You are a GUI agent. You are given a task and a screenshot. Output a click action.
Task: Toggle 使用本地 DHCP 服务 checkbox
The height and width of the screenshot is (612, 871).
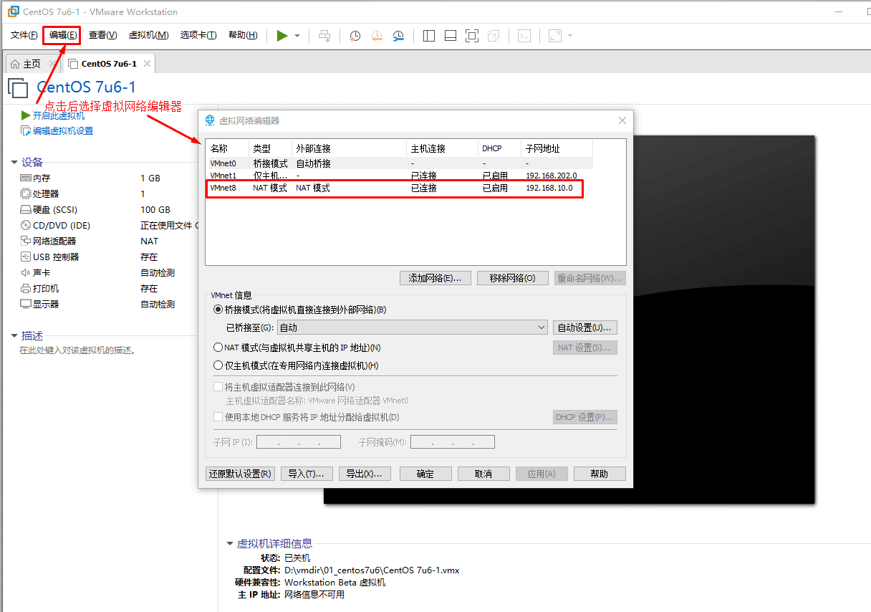pos(218,417)
